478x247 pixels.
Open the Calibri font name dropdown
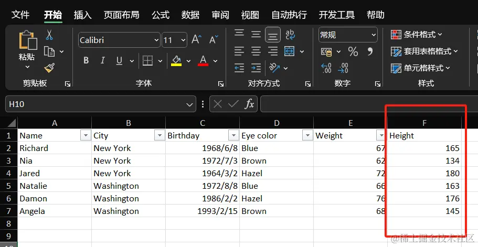point(156,40)
